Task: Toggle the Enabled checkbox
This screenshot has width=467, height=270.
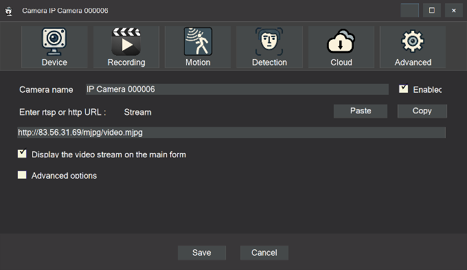Action: click(404, 89)
